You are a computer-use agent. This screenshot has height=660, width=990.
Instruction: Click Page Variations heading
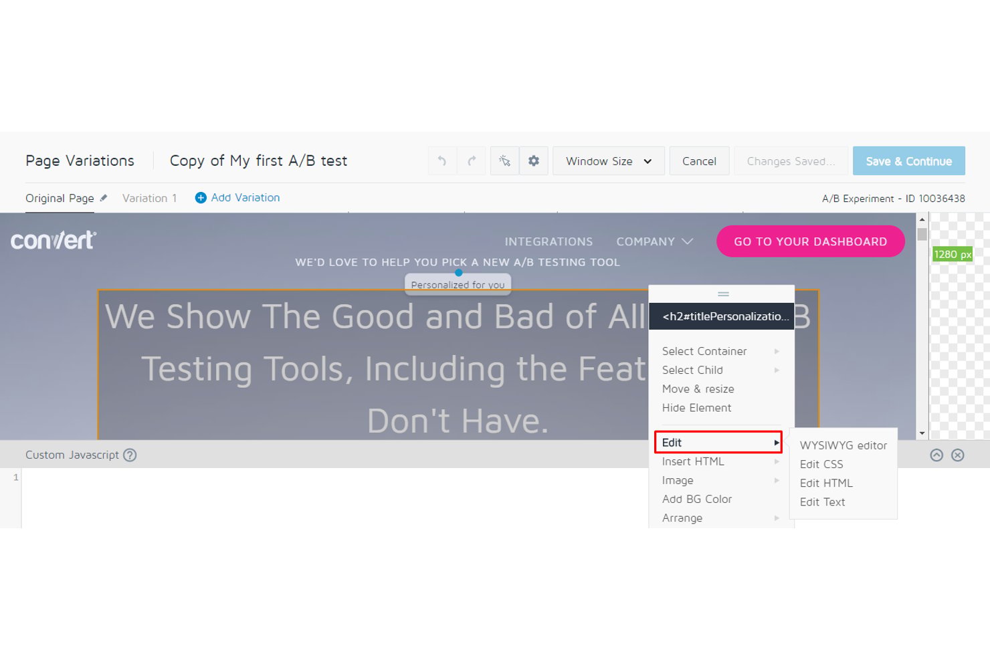[80, 160]
